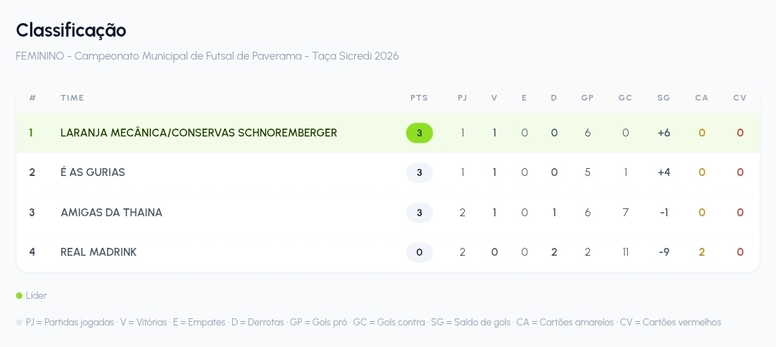776x347 pixels.
Task: Click the points badge of É As Gurias
Action: point(419,172)
